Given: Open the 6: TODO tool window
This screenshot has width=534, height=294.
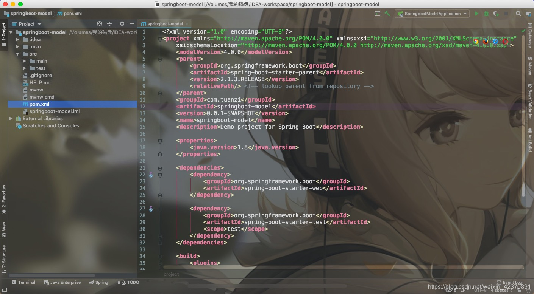Looking at the screenshot, I should pyautogui.click(x=128, y=282).
